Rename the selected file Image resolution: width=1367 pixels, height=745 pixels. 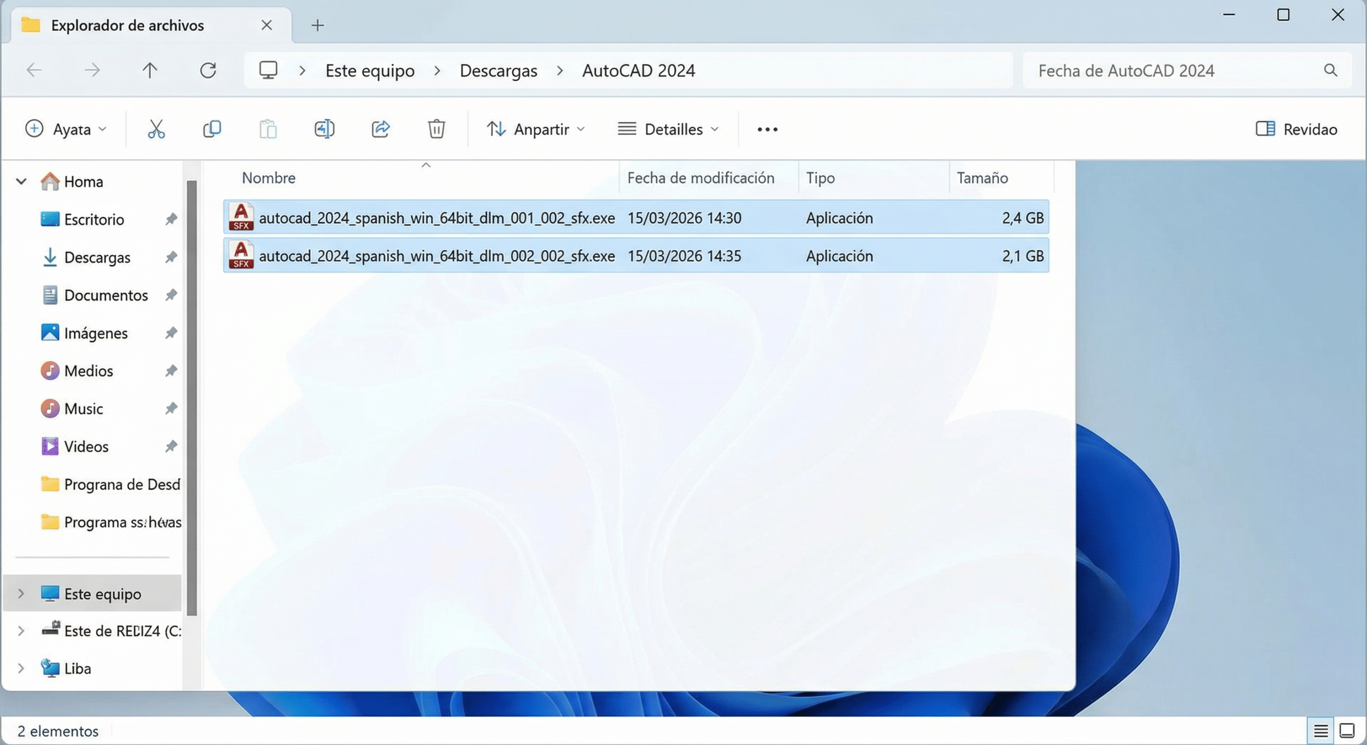325,129
